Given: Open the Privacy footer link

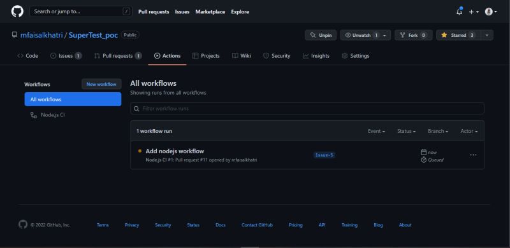Looking at the screenshot, I should [132, 225].
